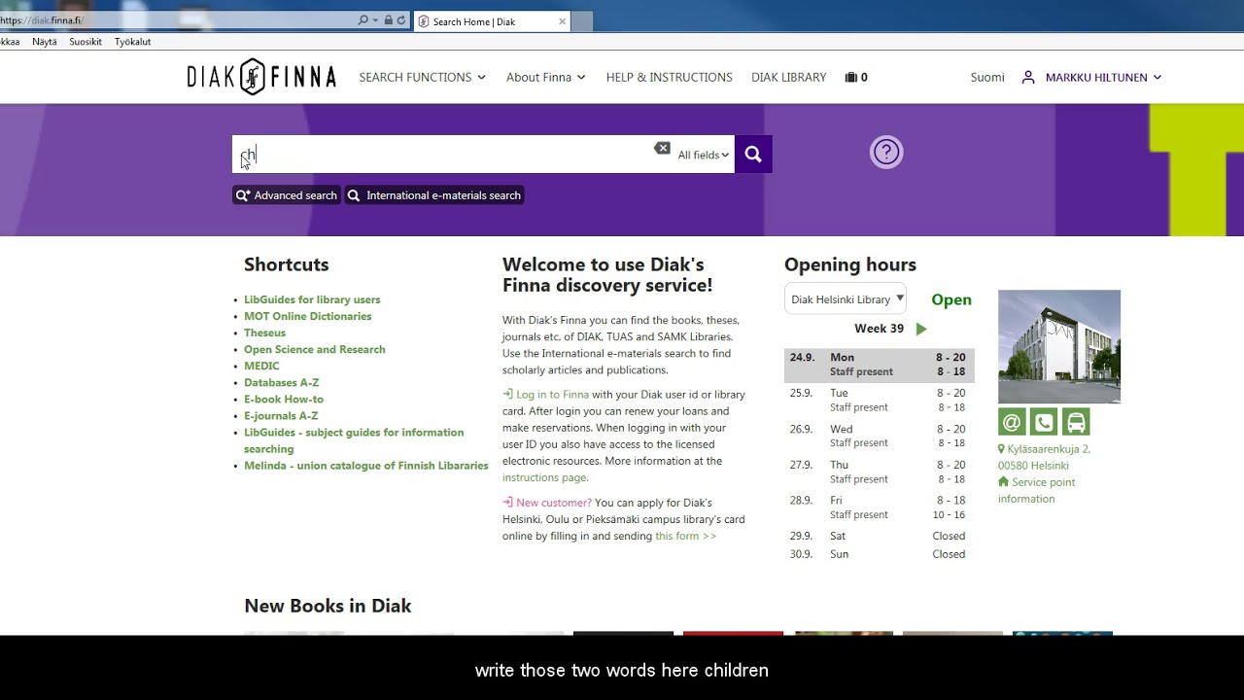Open Service point information link
The width and height of the screenshot is (1244, 700).
pos(1036,490)
